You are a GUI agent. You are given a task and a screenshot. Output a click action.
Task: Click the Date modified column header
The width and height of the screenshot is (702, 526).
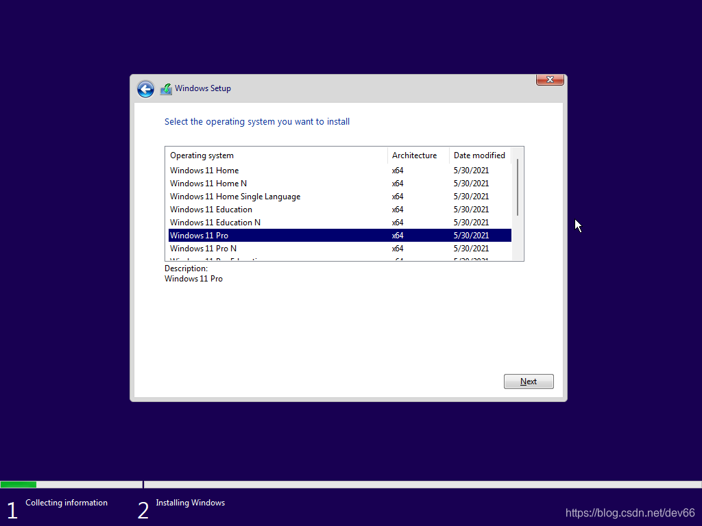(480, 155)
